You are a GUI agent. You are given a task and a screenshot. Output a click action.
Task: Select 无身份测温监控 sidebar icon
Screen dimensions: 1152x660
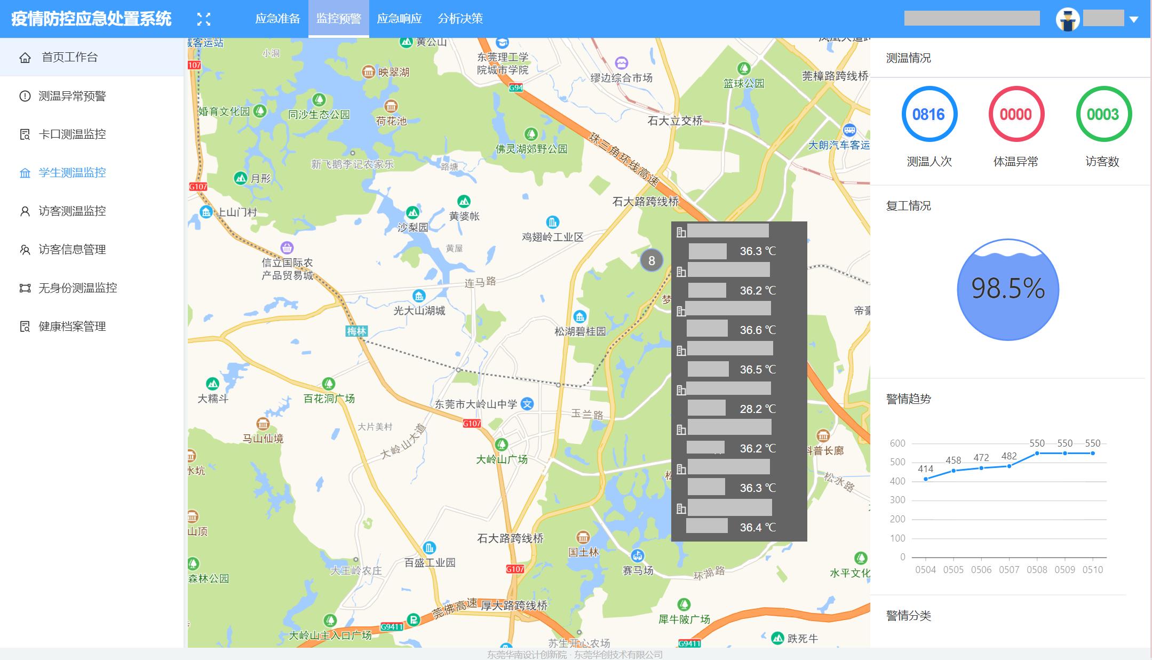pos(25,288)
